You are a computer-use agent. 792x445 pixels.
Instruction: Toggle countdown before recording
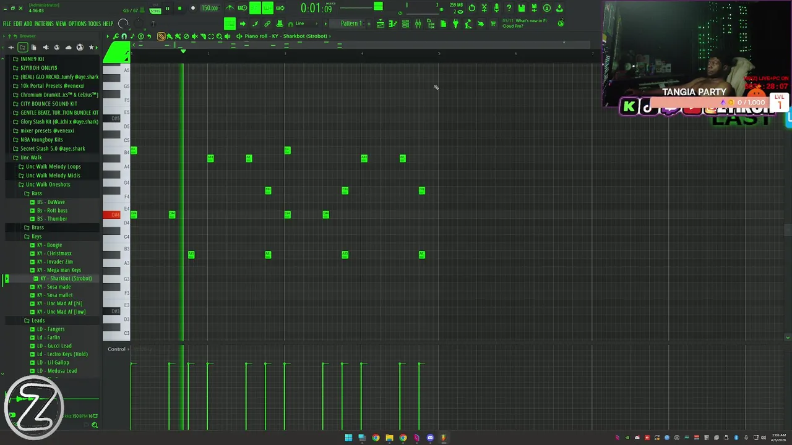(255, 8)
